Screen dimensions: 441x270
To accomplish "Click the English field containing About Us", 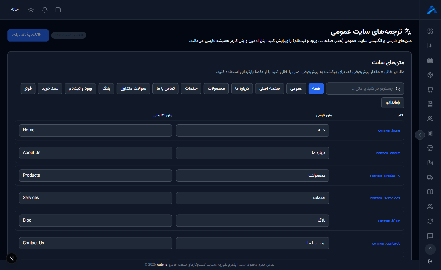I will (x=95, y=153).
